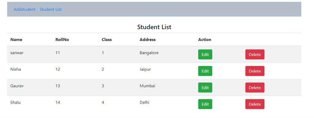This screenshot has width=314, height=118.
Task: Delete Gaurav from the list
Action: tap(255, 88)
